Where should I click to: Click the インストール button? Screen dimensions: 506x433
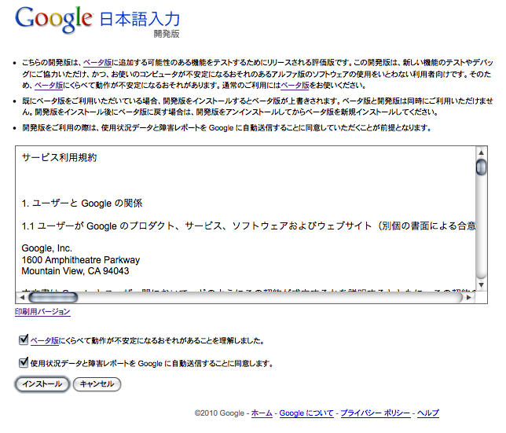42,384
